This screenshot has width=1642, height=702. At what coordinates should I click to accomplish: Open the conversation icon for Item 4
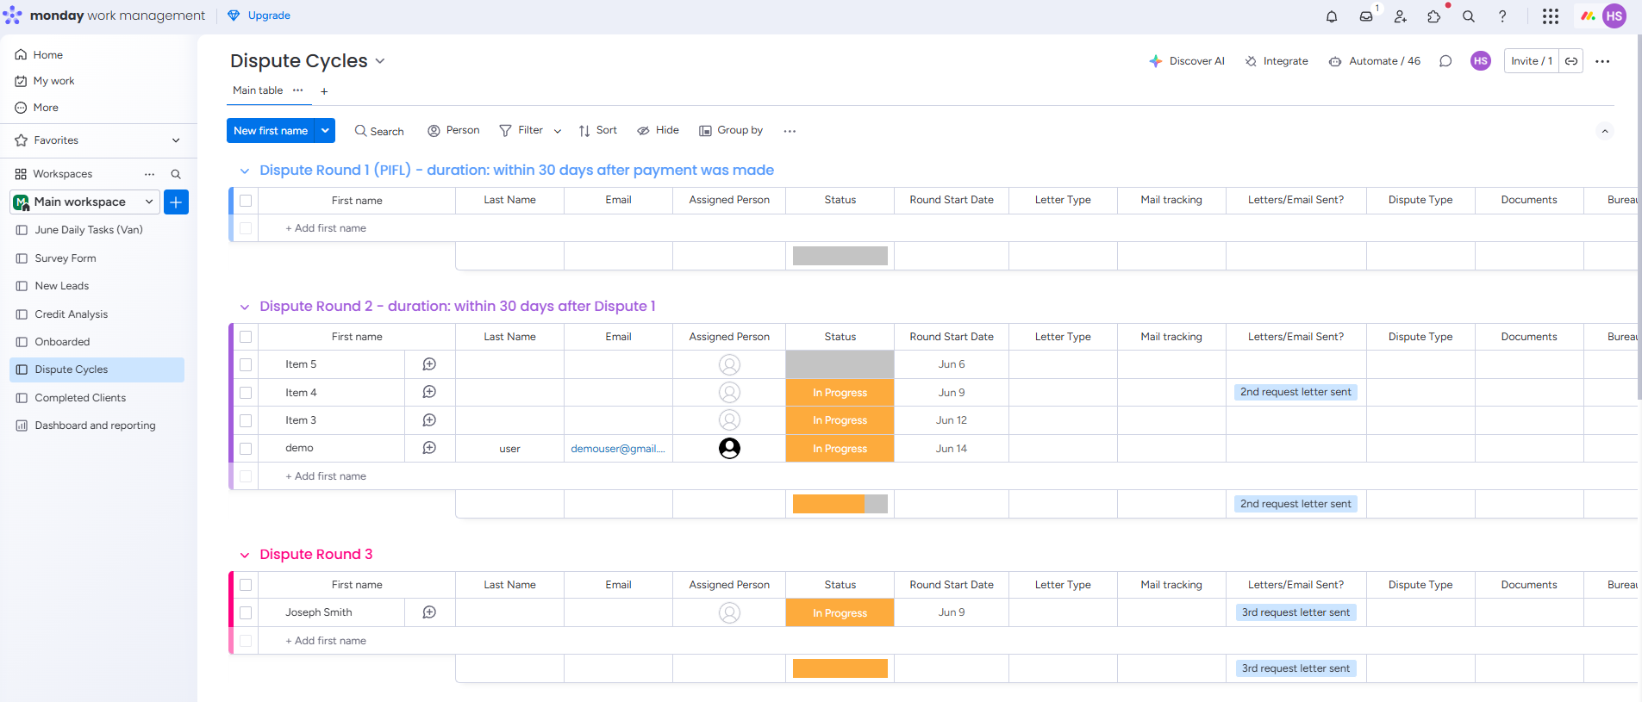tap(429, 392)
